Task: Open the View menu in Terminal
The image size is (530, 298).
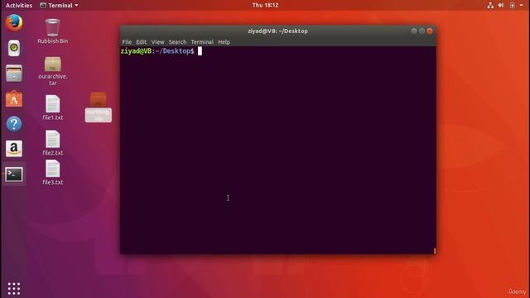Action: click(x=157, y=42)
